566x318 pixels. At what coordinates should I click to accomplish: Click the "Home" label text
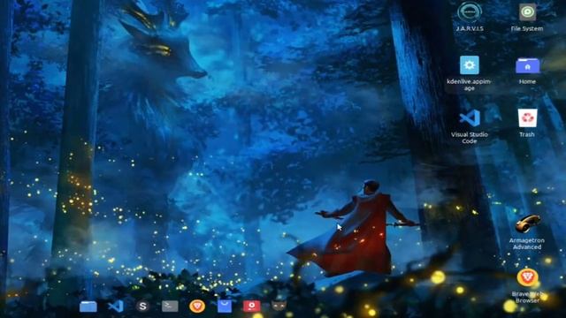[527, 81]
